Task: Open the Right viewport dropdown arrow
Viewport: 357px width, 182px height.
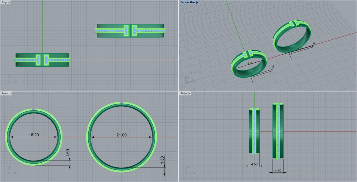Action: point(190,94)
